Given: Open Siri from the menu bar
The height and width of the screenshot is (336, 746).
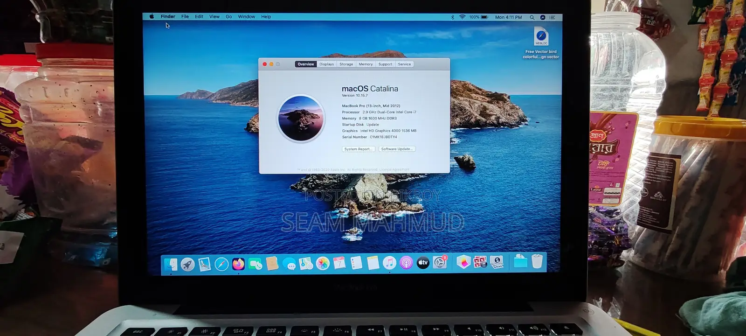Looking at the screenshot, I should point(543,17).
